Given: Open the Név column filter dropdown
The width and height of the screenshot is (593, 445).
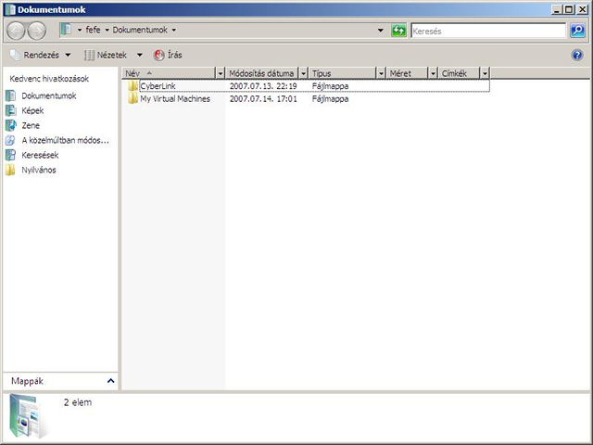Looking at the screenshot, I should pos(221,73).
